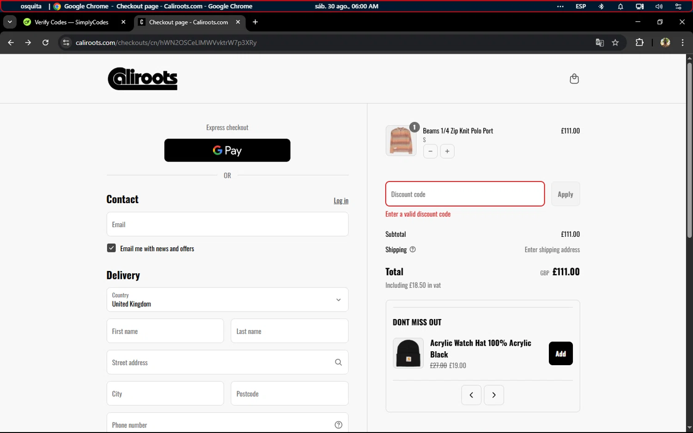This screenshot has height=433, width=693.
Task: Click the phone number help icon
Action: pos(338,425)
